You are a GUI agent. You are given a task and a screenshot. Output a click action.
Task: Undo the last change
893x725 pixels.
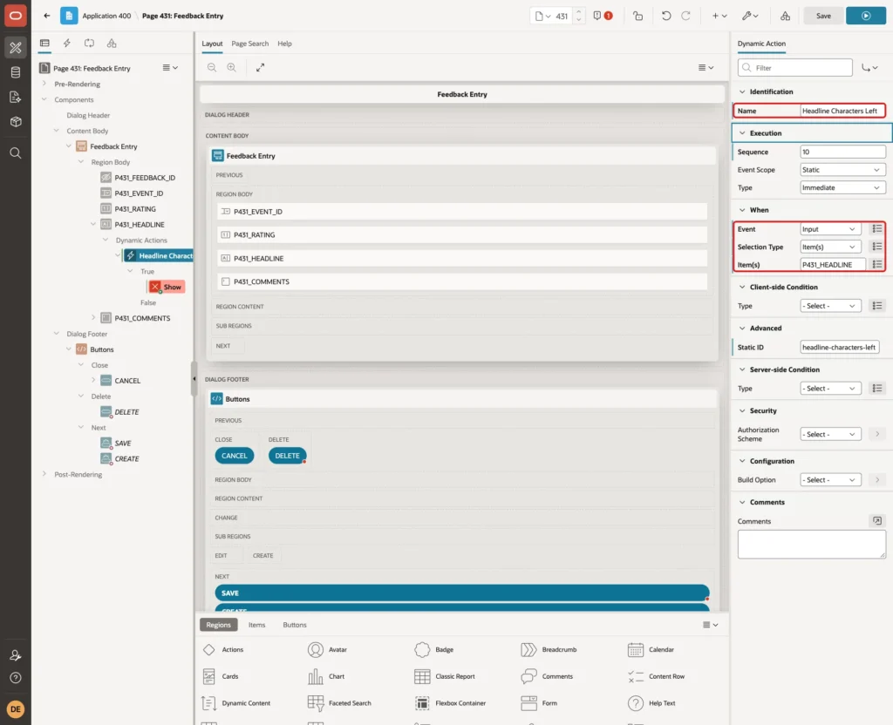(665, 16)
